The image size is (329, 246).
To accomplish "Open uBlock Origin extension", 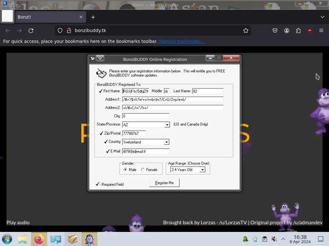I will coord(310,30).
